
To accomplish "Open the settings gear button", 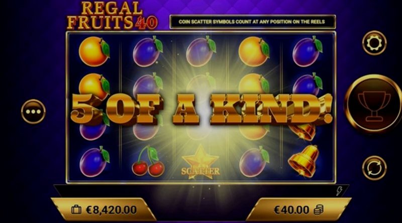I will [374, 43].
